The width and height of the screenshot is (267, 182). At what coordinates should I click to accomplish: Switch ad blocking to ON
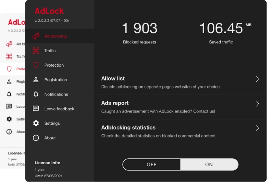pyautogui.click(x=209, y=165)
